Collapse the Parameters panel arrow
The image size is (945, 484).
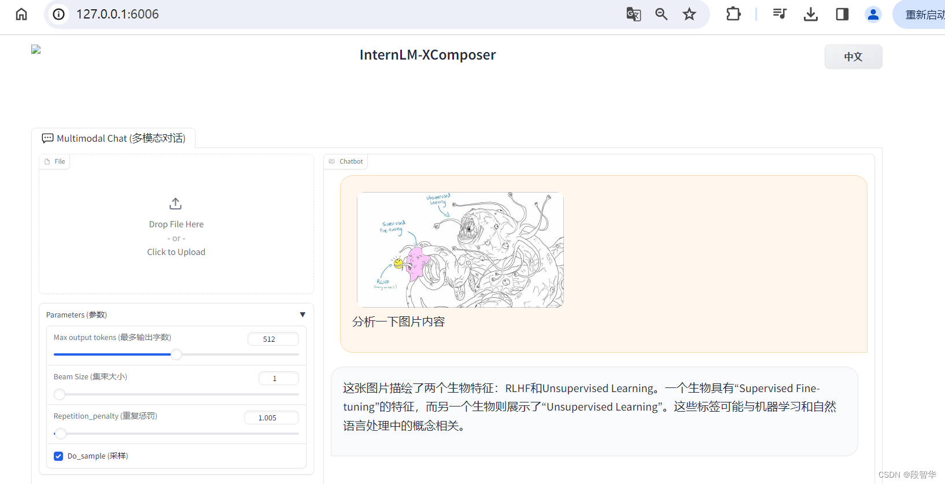point(302,315)
